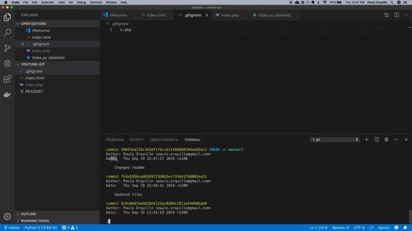
Task: Open the feedback smiley in status bar
Action: pos(397,228)
